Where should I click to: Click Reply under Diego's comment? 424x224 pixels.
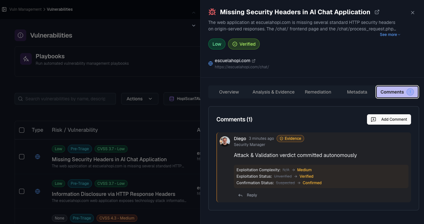[252, 195]
